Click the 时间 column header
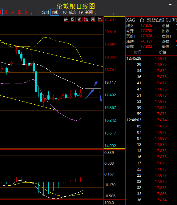 click(x=138, y=52)
